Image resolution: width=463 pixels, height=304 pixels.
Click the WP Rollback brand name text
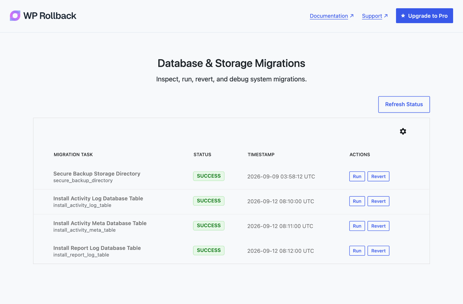(x=50, y=16)
